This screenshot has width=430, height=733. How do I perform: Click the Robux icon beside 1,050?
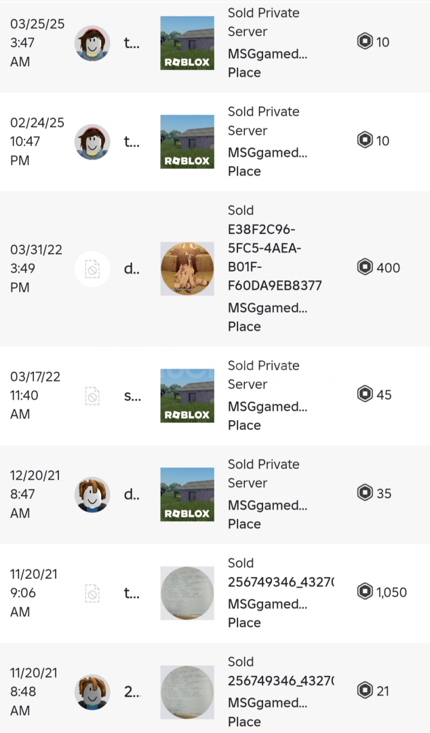[365, 592]
